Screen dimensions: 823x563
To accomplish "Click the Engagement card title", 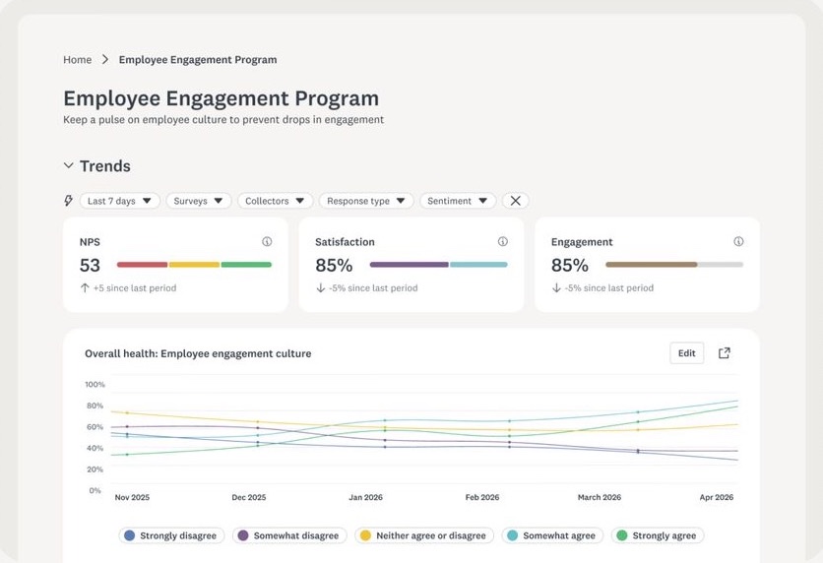I will 582,242.
